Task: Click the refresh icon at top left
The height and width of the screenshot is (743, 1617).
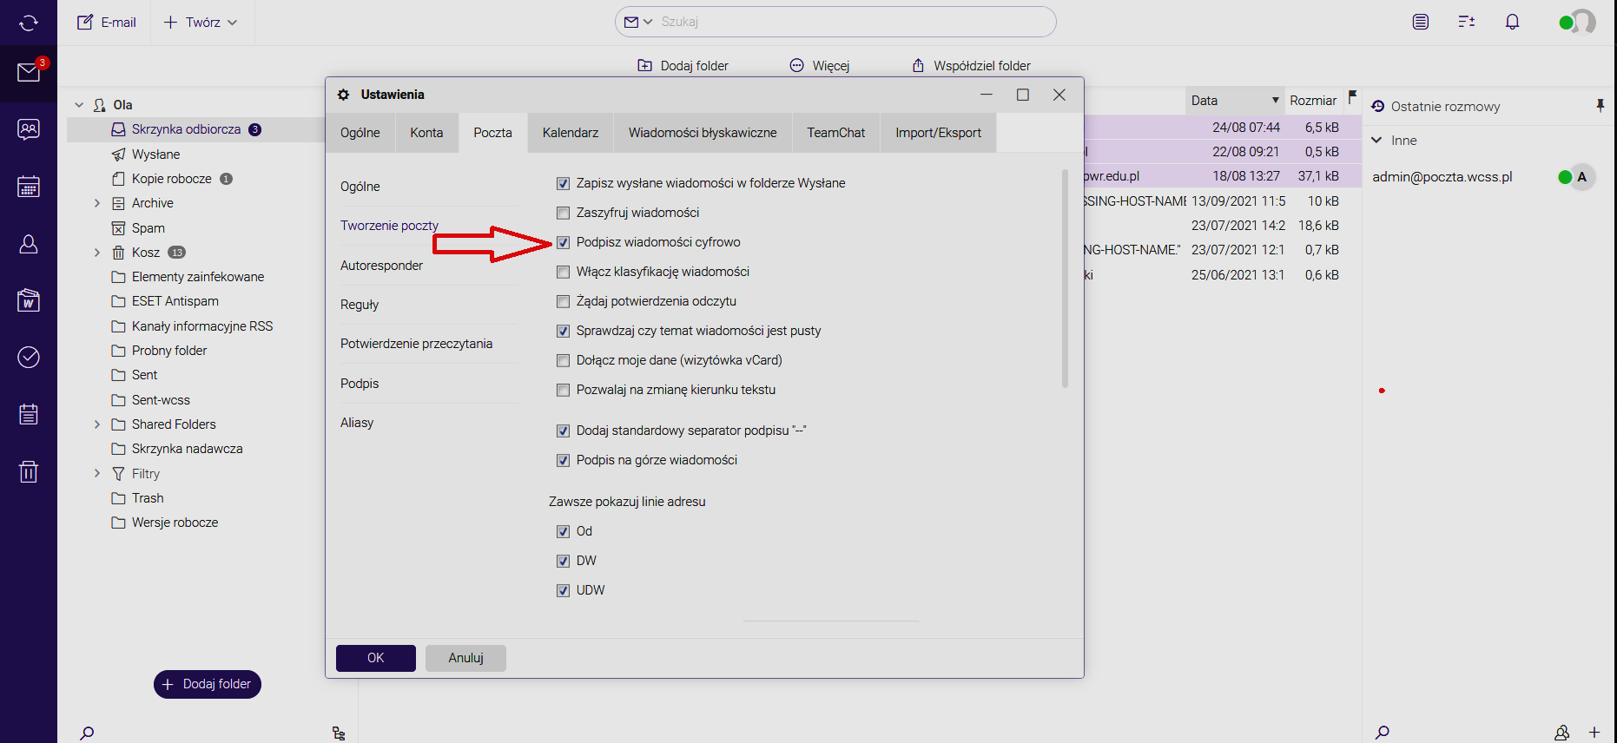Action: (x=29, y=23)
